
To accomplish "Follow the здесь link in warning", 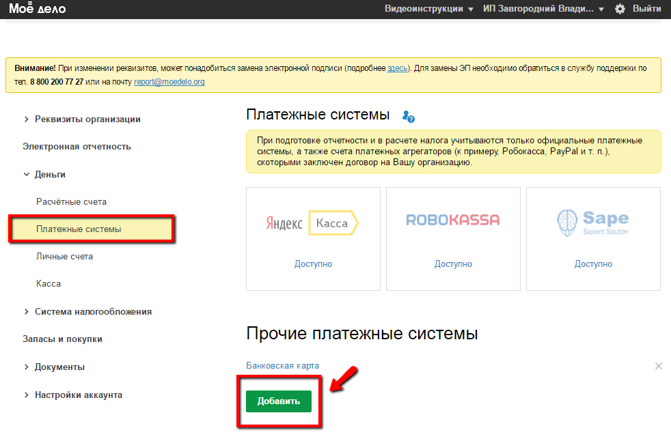I will (397, 68).
